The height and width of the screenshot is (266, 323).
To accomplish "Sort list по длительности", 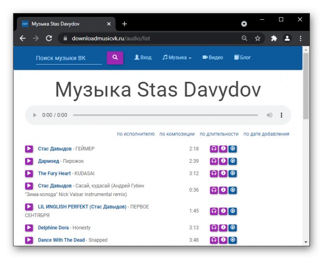I will pyautogui.click(x=219, y=134).
